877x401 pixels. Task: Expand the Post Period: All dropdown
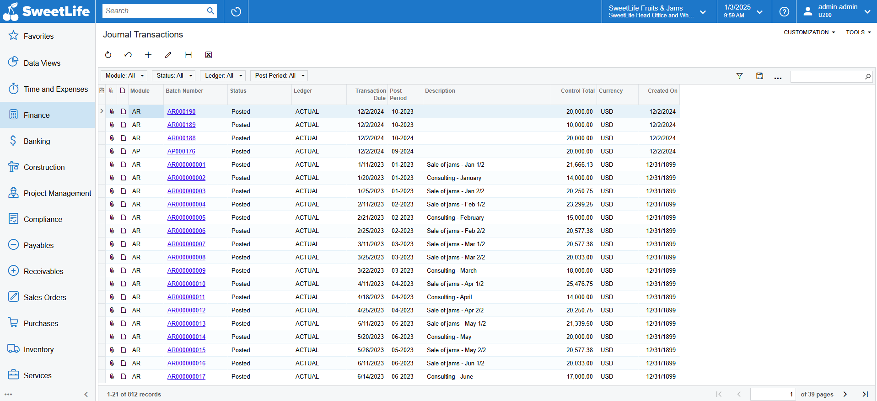point(279,76)
